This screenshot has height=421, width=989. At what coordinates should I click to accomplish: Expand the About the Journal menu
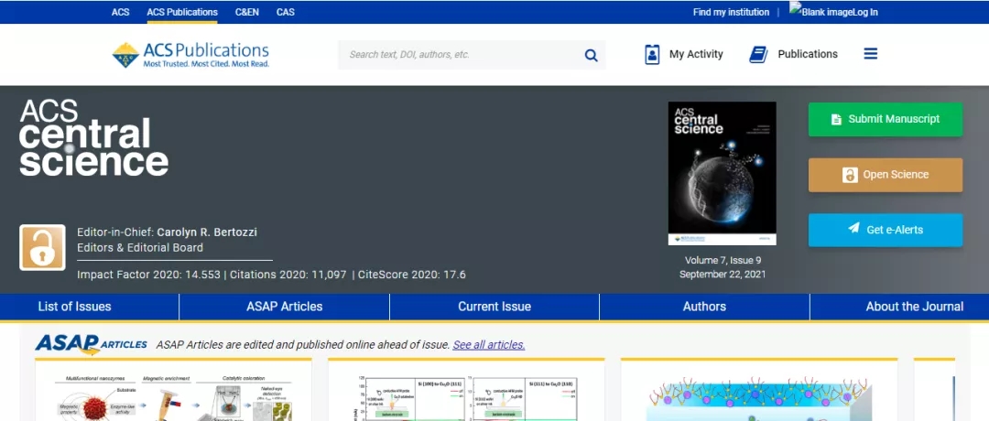(x=914, y=307)
